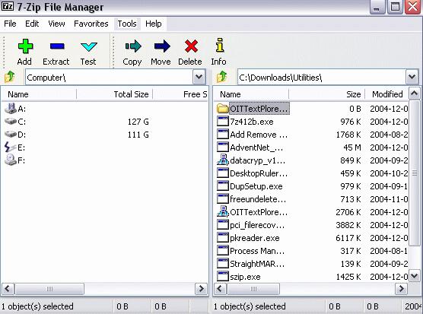Viewport: 423px width, 314px height.
Task: Select the freeundelete file name
Action: click(258, 199)
